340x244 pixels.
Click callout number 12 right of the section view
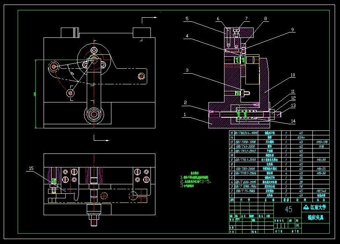293,98
